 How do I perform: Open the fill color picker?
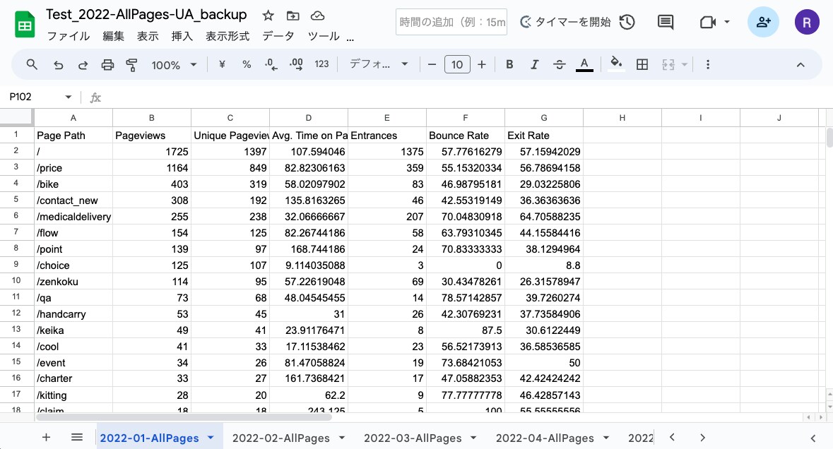(x=615, y=64)
